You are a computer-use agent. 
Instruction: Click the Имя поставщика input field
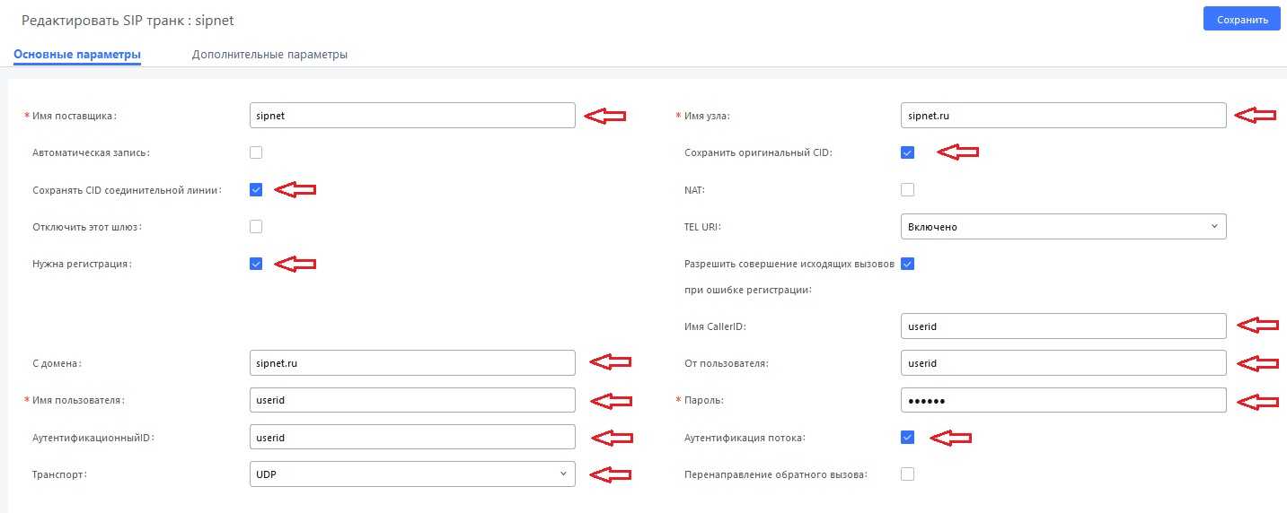click(x=412, y=116)
